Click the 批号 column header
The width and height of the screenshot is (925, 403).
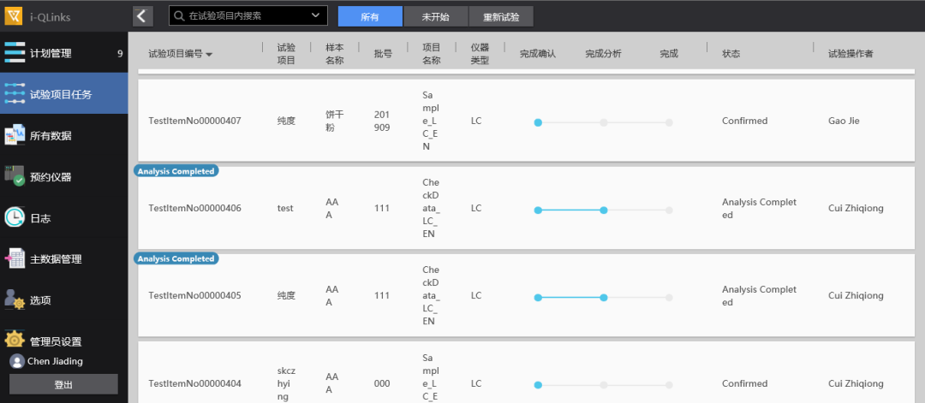(383, 54)
